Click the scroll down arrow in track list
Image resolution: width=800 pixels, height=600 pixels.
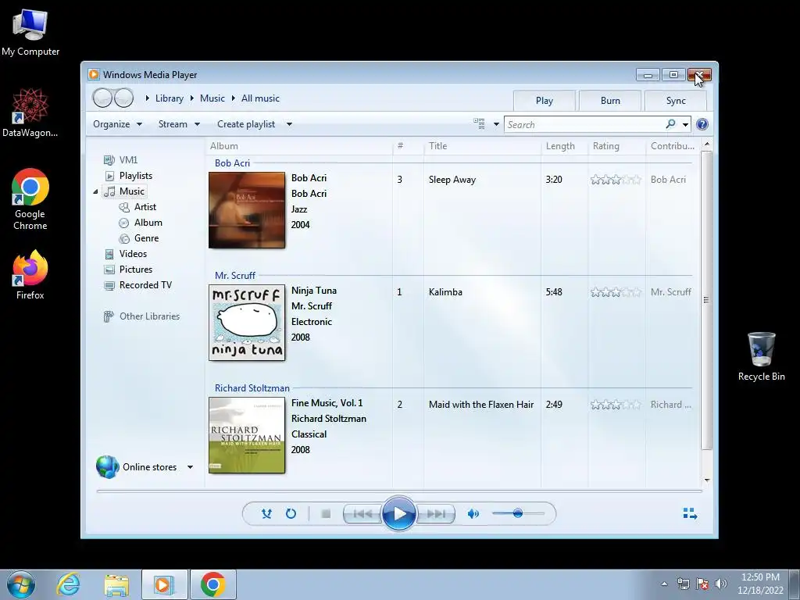(706, 480)
